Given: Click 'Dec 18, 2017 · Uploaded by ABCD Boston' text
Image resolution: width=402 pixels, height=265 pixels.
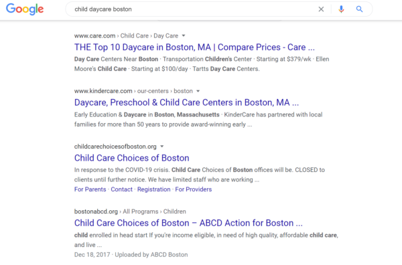Looking at the screenshot, I should pos(131,255).
